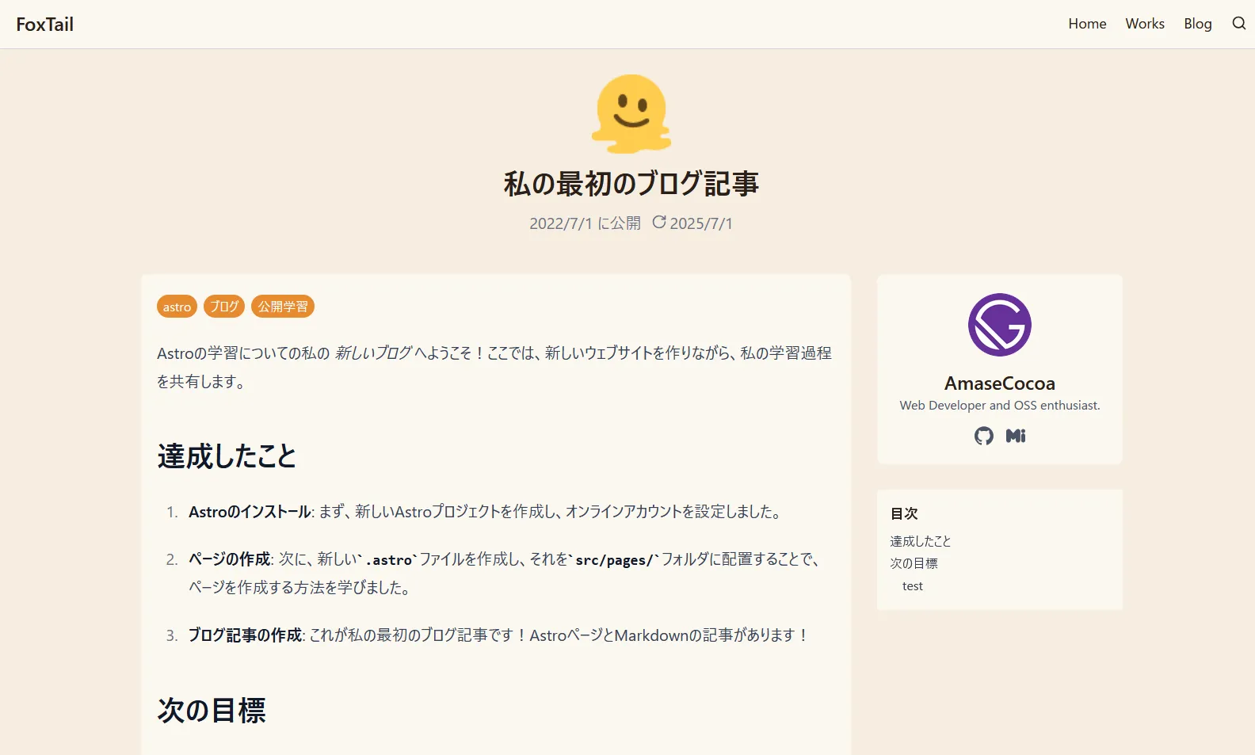Select the astro tag
1255x755 pixels.
click(177, 307)
